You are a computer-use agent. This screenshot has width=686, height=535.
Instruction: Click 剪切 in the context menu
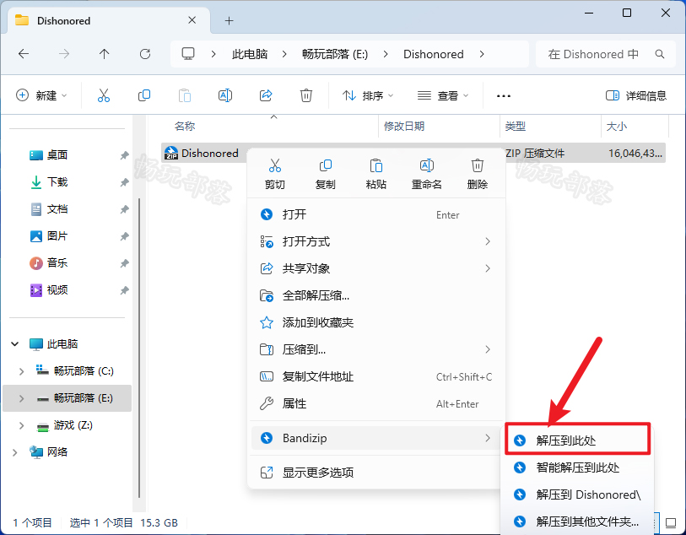point(275,174)
